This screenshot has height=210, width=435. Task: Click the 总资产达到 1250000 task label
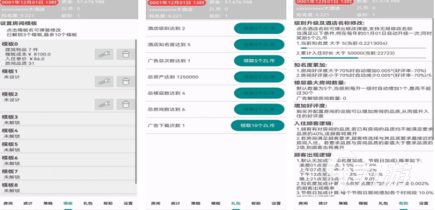click(173, 77)
